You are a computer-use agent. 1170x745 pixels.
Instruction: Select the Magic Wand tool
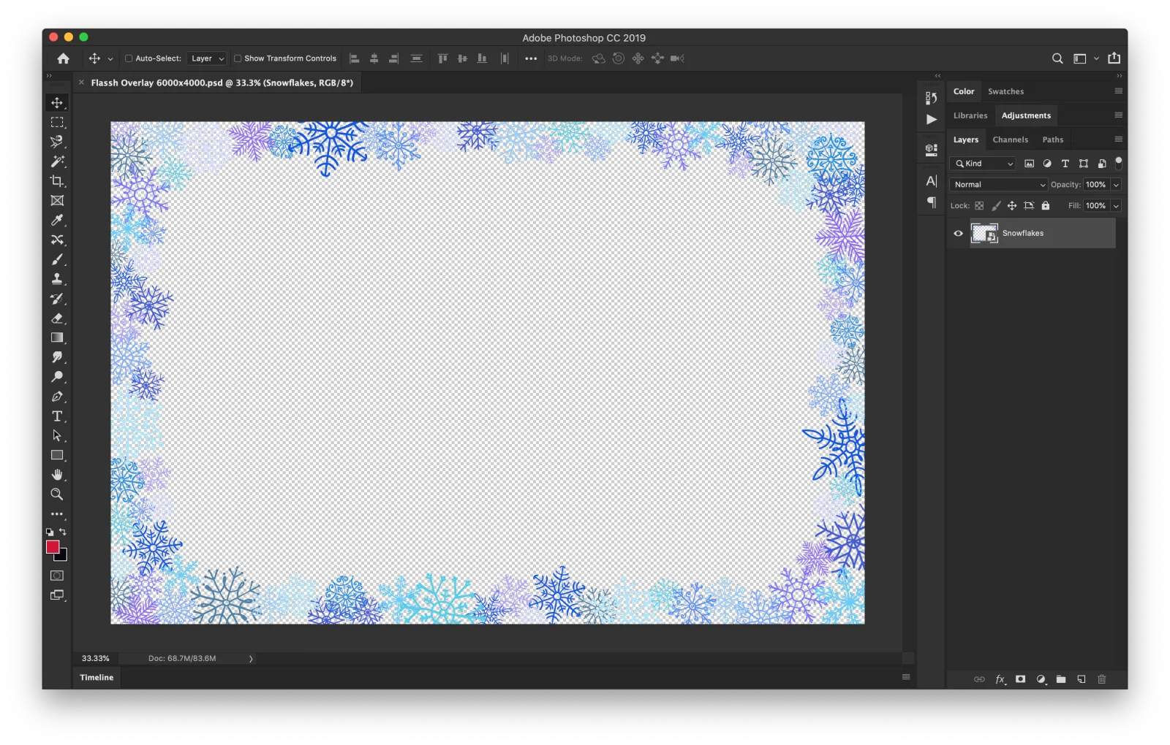tap(57, 161)
